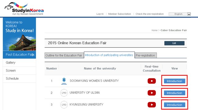Click Home in the breadcrumb

[155, 30]
